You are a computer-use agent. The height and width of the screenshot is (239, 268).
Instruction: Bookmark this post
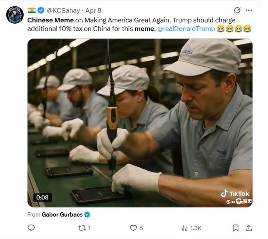point(236,228)
